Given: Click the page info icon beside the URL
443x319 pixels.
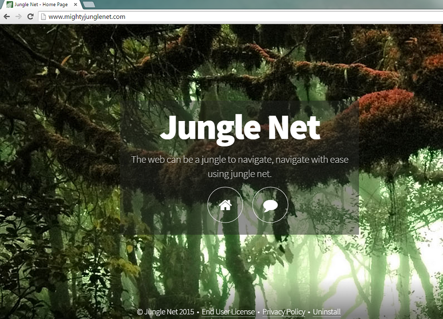Looking at the screenshot, I should point(43,16).
